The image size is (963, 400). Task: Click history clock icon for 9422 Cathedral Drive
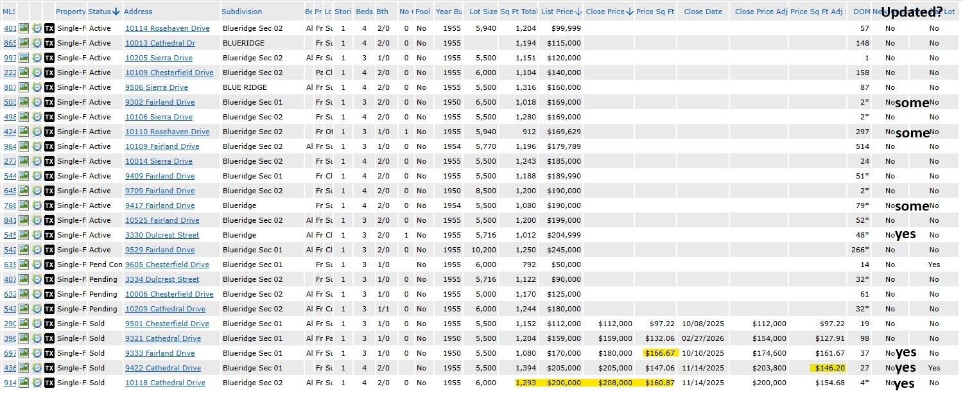(37, 368)
